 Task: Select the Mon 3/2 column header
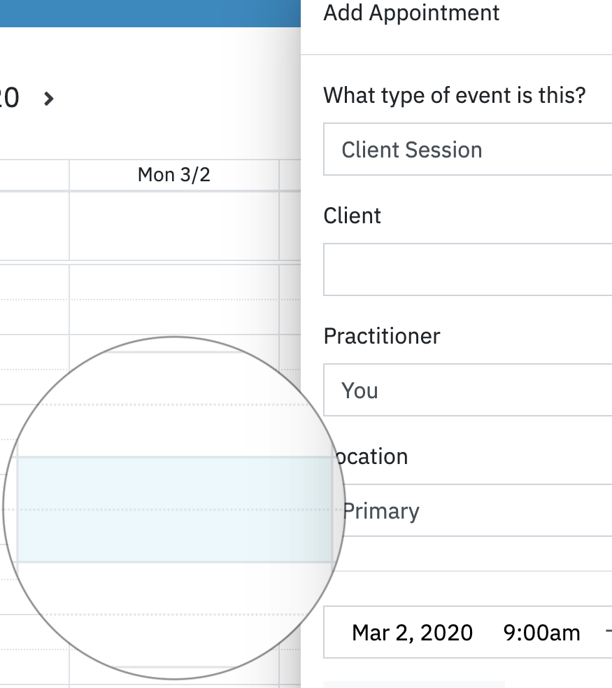[x=173, y=175]
